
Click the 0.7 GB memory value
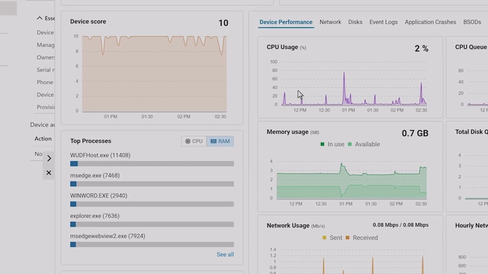pyautogui.click(x=415, y=133)
